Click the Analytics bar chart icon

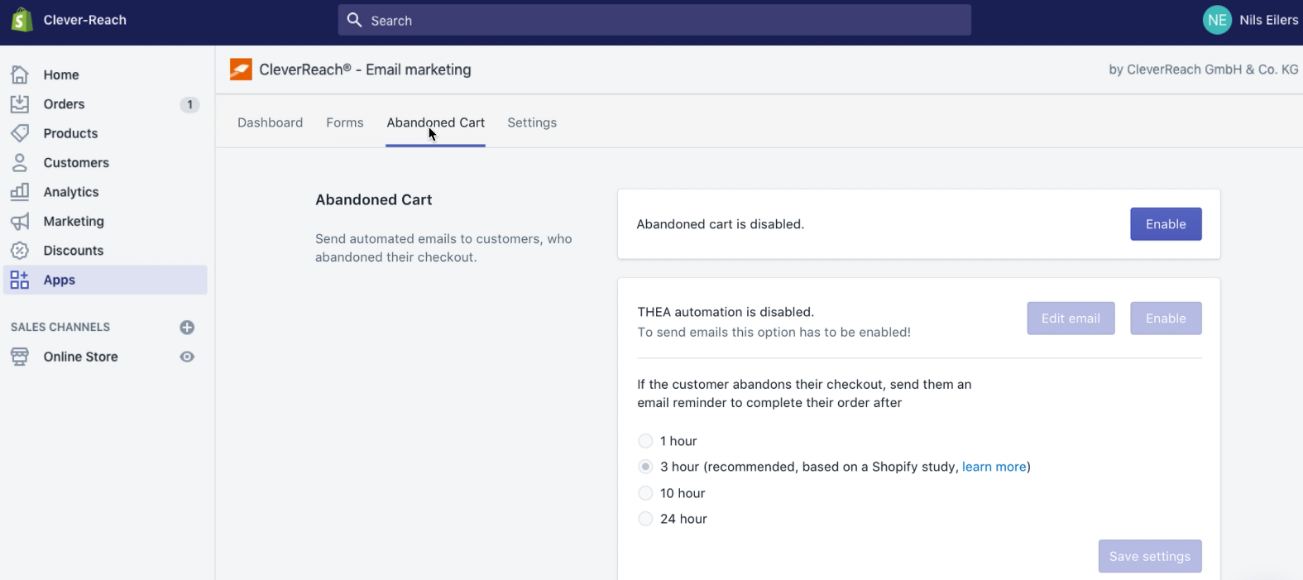pos(20,192)
